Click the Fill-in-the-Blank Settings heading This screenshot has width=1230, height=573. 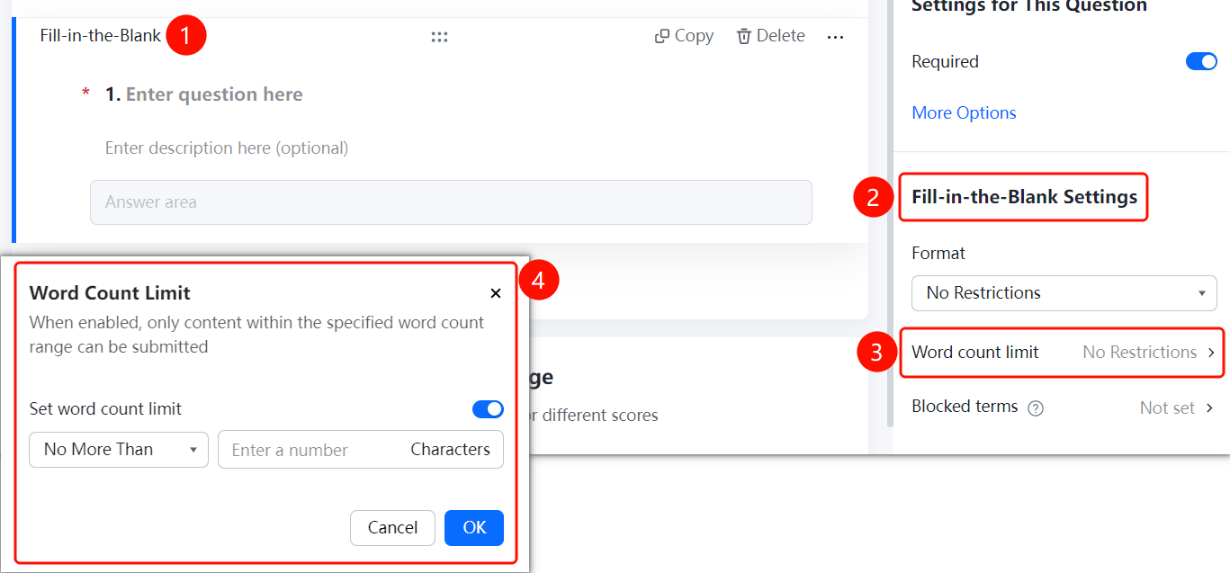(x=1024, y=197)
